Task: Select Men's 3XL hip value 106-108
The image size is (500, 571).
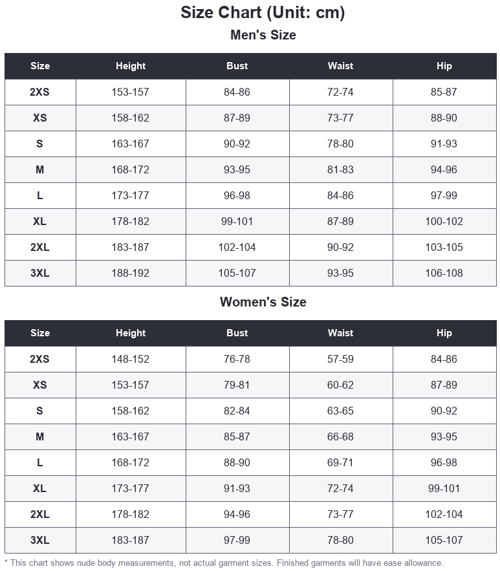Action: [444, 273]
